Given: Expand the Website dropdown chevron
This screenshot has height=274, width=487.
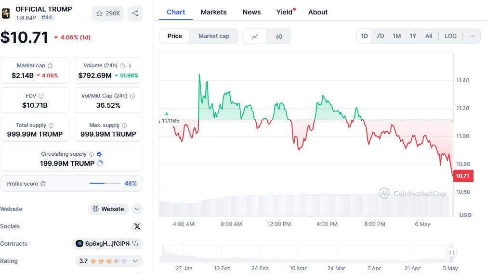Looking at the screenshot, I should click(x=137, y=209).
